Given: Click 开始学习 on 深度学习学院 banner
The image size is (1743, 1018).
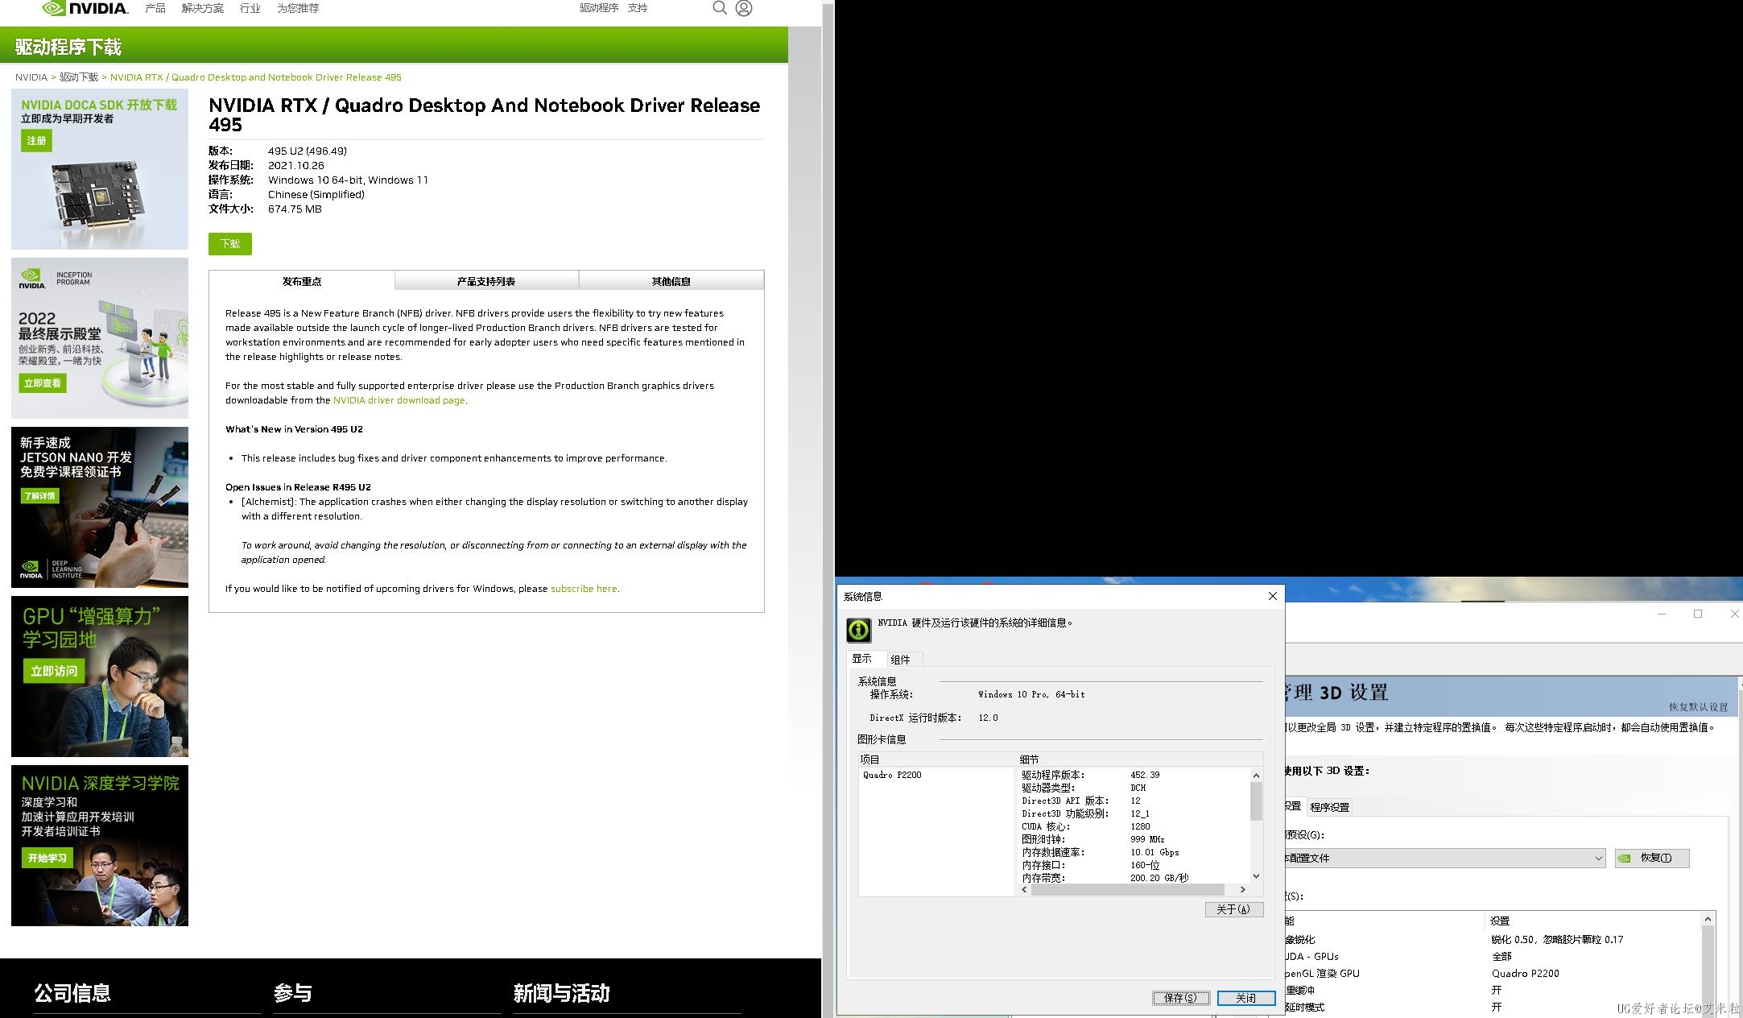Looking at the screenshot, I should (x=47, y=859).
